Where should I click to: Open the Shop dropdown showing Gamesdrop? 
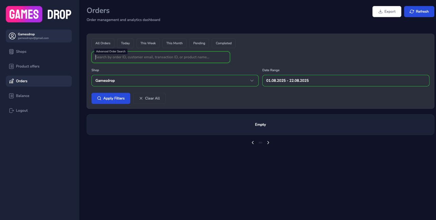coord(175,81)
